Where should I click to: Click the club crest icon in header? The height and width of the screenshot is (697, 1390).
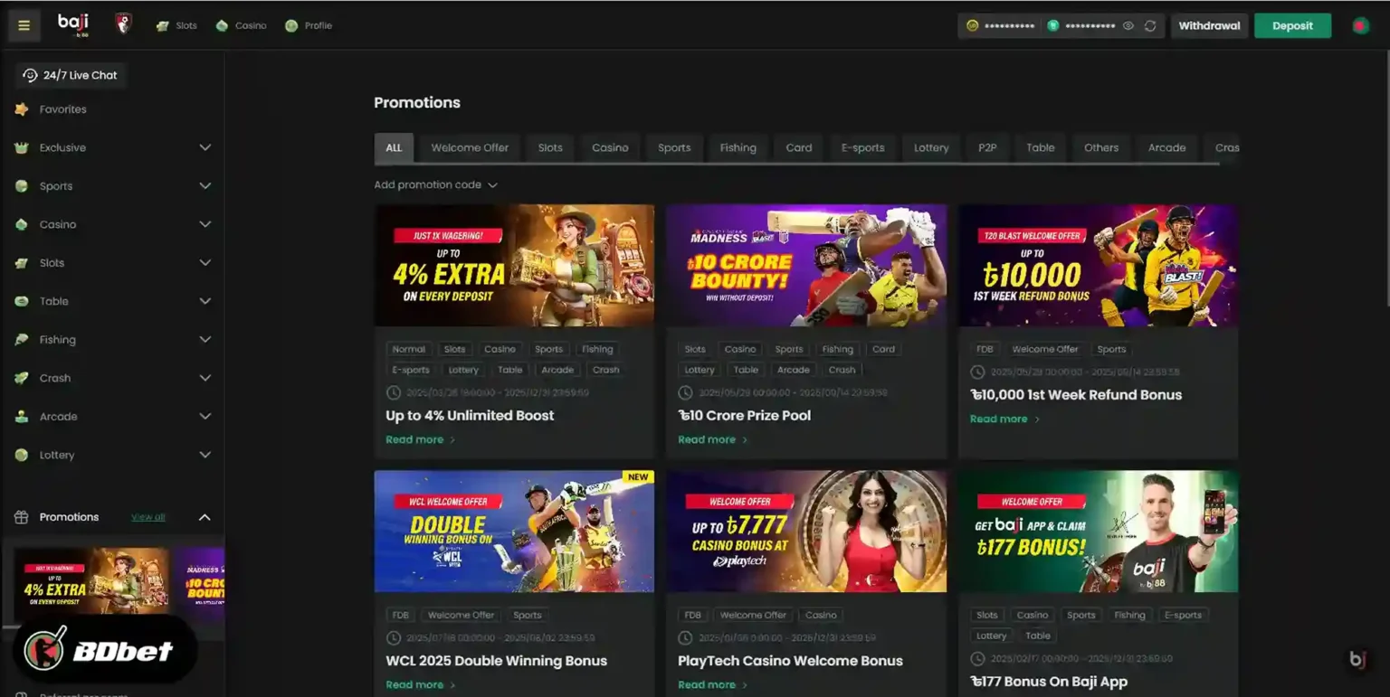(124, 24)
